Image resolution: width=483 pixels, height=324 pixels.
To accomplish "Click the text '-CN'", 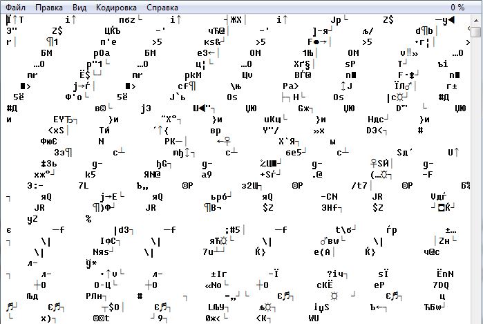I will pos(330,197).
